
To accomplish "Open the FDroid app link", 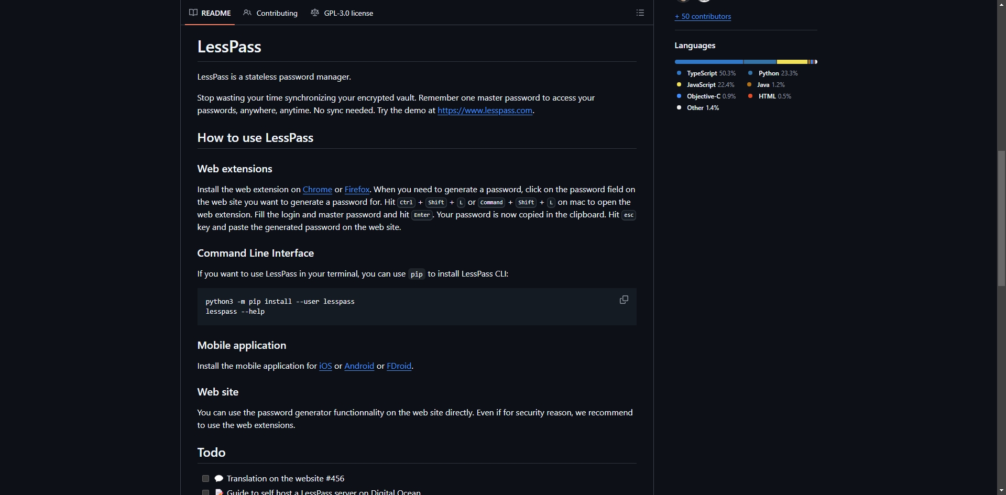I will point(399,366).
